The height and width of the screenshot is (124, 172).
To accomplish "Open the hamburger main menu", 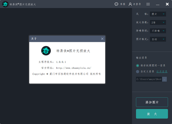I will point(148,4).
